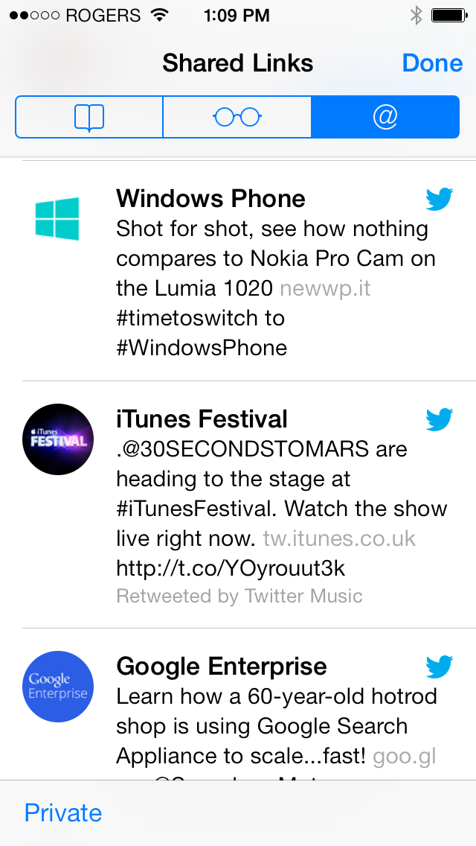Tap Done to close Shared Links
Viewport: 476px width, 846px height.
coord(432,63)
